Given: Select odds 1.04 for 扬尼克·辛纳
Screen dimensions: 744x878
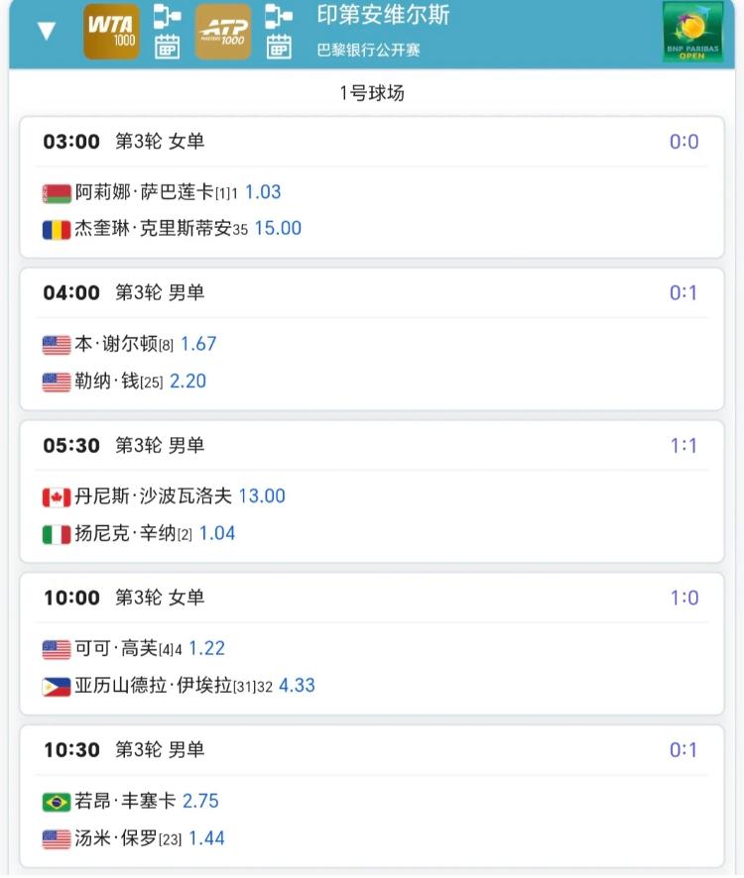Looking at the screenshot, I should point(217,534).
